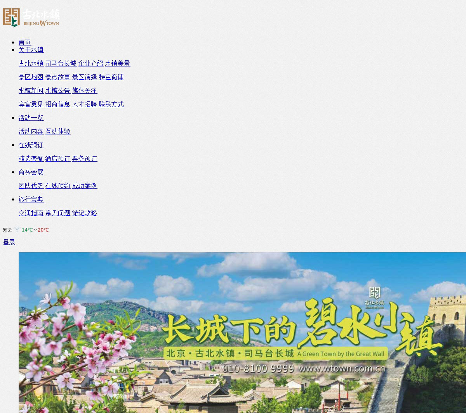Open the 交通指南 link
The image size is (466, 413).
[31, 213]
